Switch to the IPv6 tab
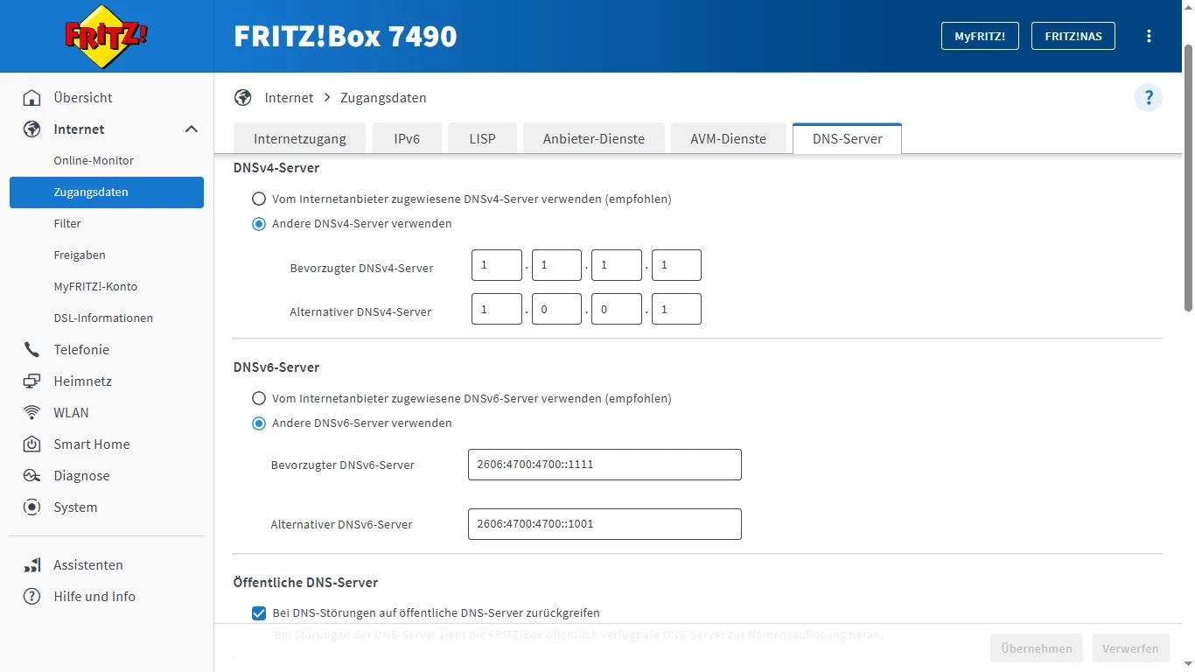This screenshot has width=1195, height=672. [x=407, y=139]
